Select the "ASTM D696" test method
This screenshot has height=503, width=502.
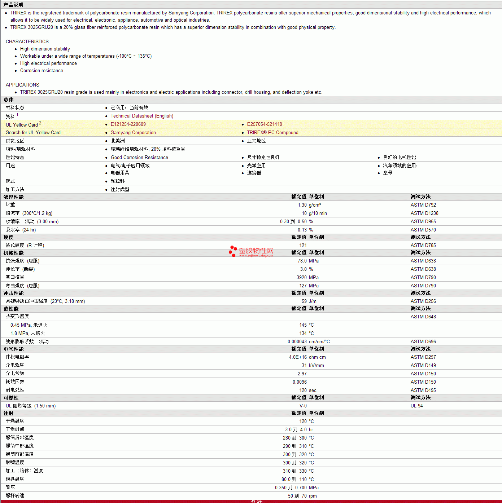point(423,342)
